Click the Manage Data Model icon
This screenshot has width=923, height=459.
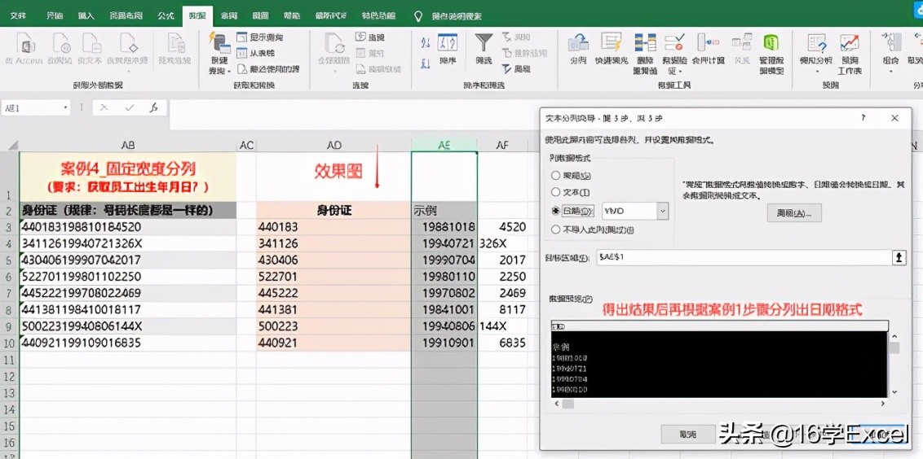pyautogui.click(x=771, y=43)
